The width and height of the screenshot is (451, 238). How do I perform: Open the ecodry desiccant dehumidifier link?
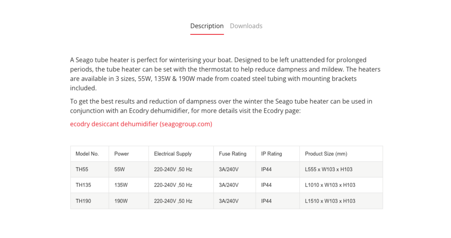[x=141, y=124]
